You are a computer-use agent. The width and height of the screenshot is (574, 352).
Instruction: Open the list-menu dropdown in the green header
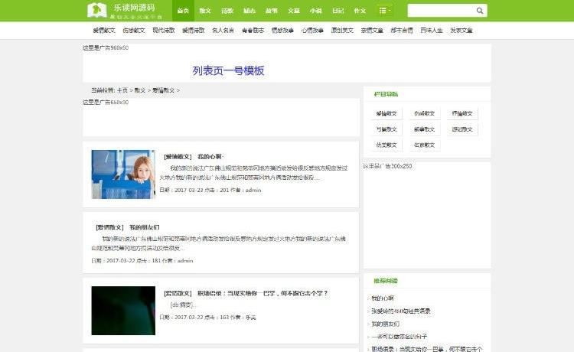click(384, 11)
